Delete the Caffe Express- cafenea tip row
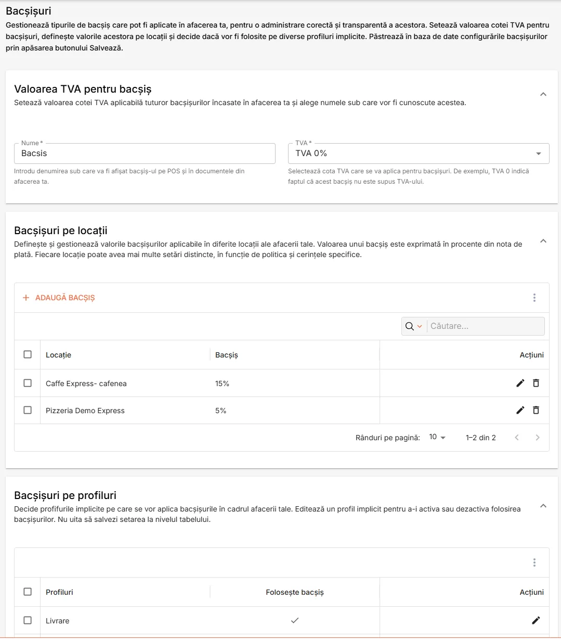Image resolution: width=561 pixels, height=639 pixels. (x=536, y=383)
